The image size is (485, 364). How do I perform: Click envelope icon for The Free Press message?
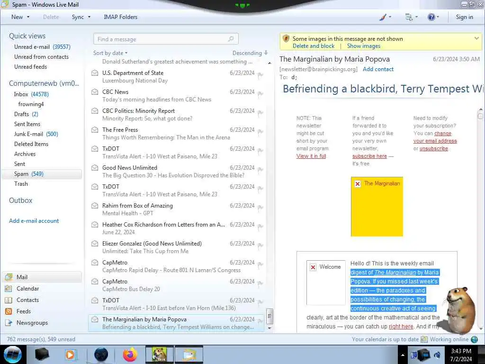click(95, 130)
